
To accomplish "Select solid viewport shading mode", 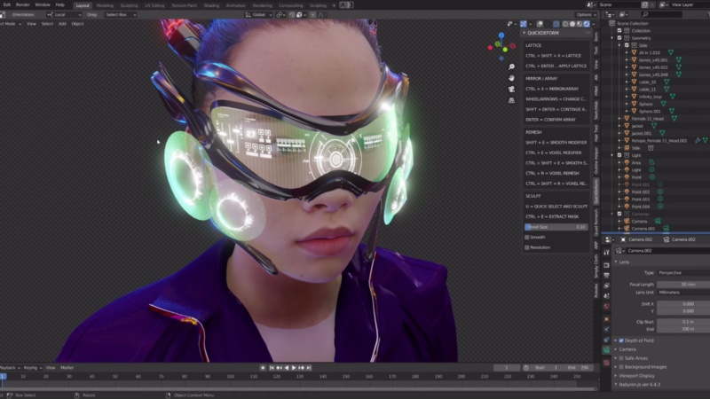I will click(572, 24).
